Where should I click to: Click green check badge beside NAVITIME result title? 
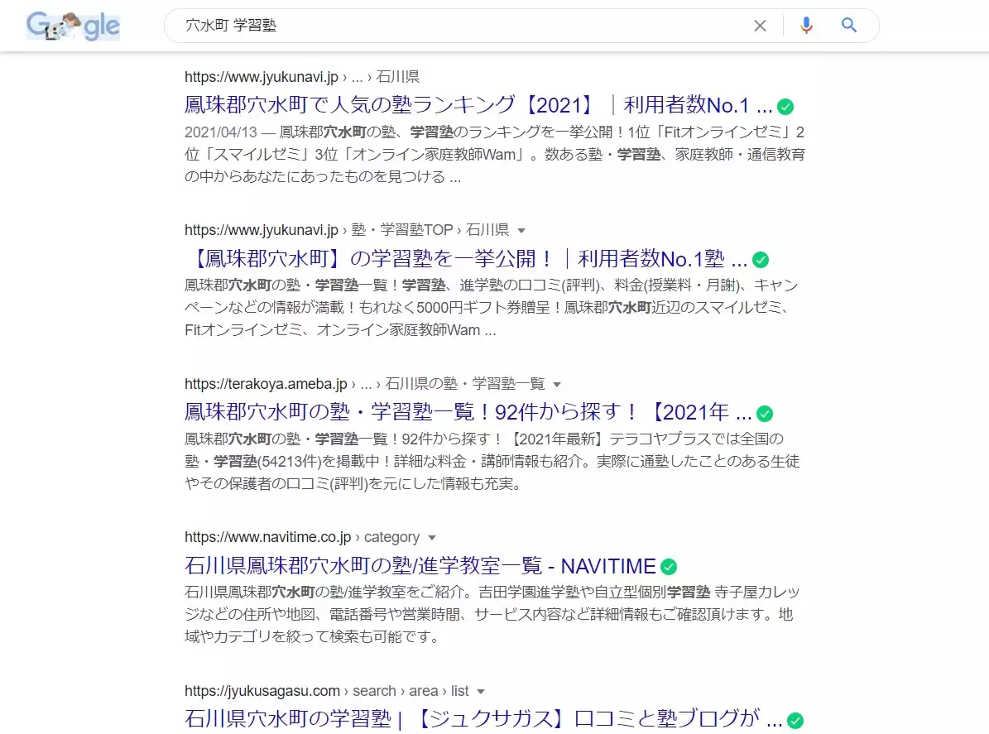click(669, 567)
